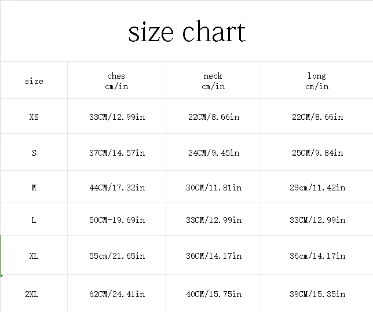The width and height of the screenshot is (373, 312).
Task: Select the "neck cm/in" column header
Action: (x=213, y=81)
